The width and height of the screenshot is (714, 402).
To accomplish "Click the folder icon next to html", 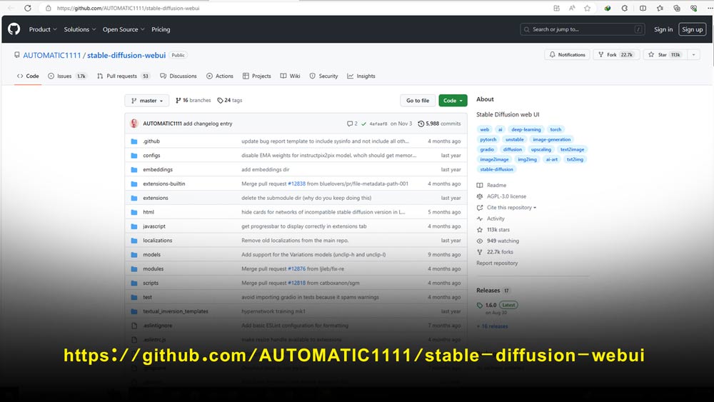I will coord(134,212).
